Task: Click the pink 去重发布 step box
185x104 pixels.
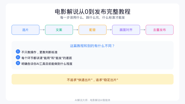Action: 160,30
